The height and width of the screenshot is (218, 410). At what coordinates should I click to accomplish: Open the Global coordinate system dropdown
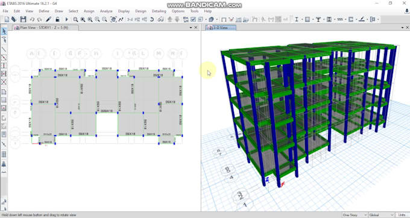[381, 215]
